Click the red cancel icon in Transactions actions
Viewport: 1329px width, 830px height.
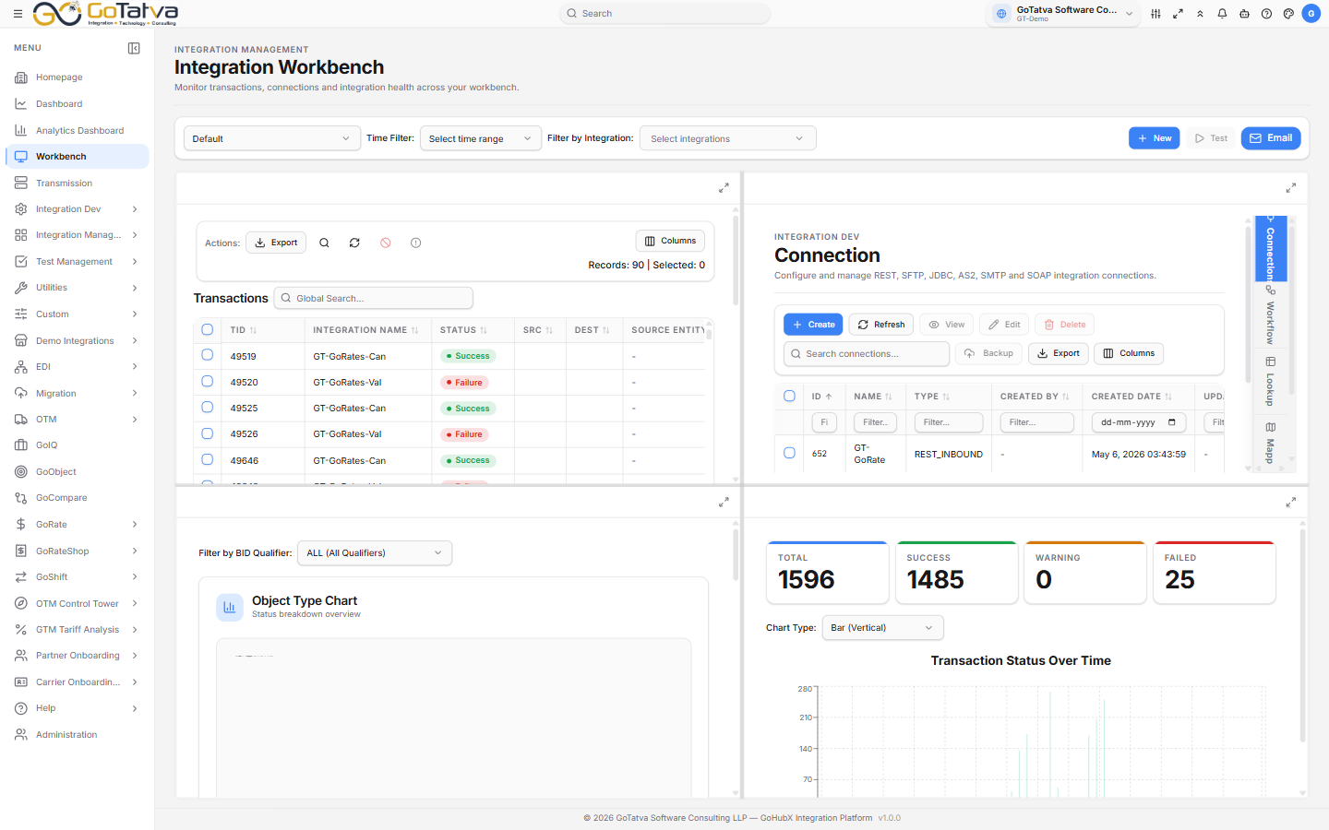tap(386, 243)
